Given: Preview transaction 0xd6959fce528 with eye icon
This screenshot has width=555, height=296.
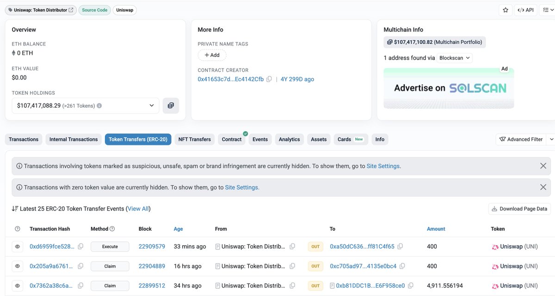Looking at the screenshot, I should coord(18,247).
